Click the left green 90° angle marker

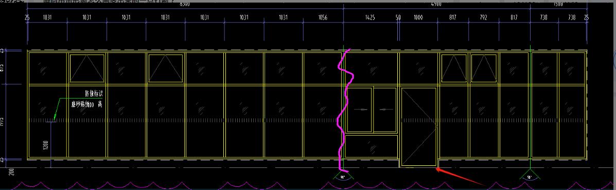point(343,176)
